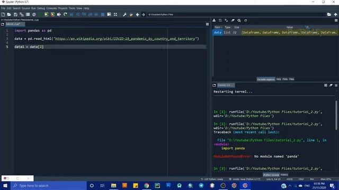Switch to the Plots pane tab
Screen dimensions: 339x190
285,79
